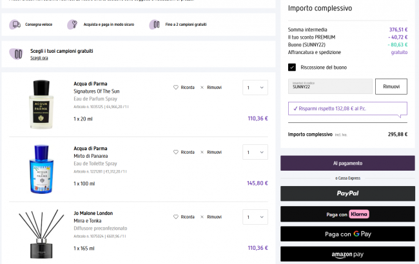Pay with the PayPal button
Viewport: 419px width, 264px height.
point(347,194)
